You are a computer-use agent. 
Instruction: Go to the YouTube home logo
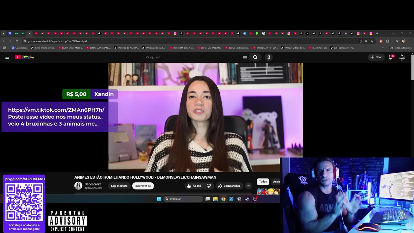[x=25, y=57]
